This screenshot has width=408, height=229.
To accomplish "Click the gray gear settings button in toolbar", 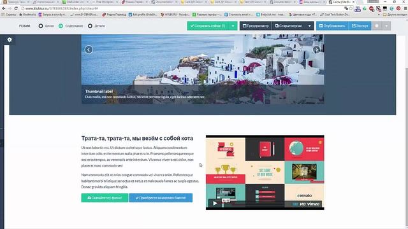I will coord(377,26).
